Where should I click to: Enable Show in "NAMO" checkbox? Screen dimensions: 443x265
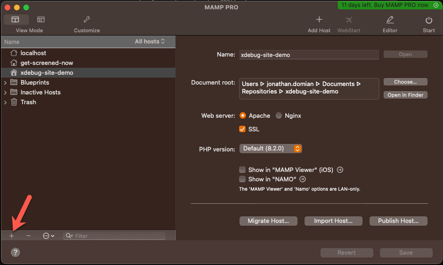(x=242, y=179)
